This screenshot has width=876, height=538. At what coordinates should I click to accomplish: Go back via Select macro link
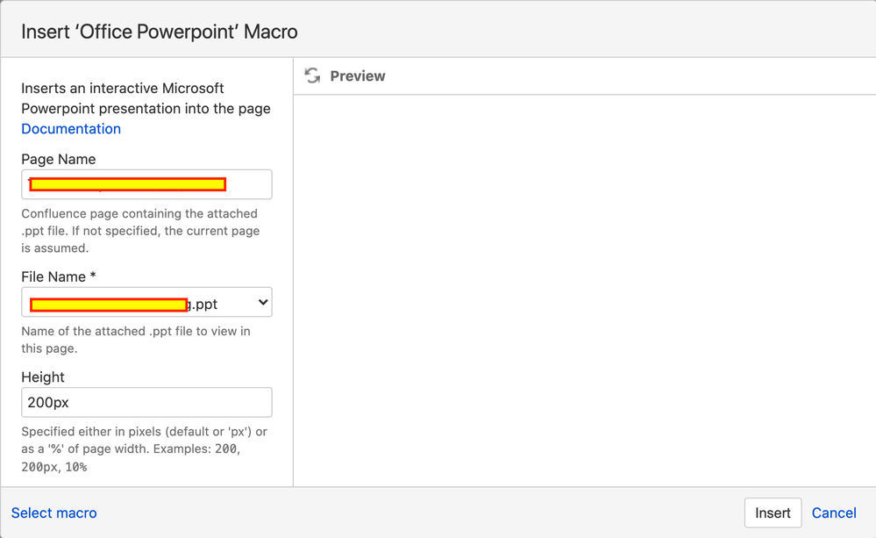pyautogui.click(x=53, y=513)
